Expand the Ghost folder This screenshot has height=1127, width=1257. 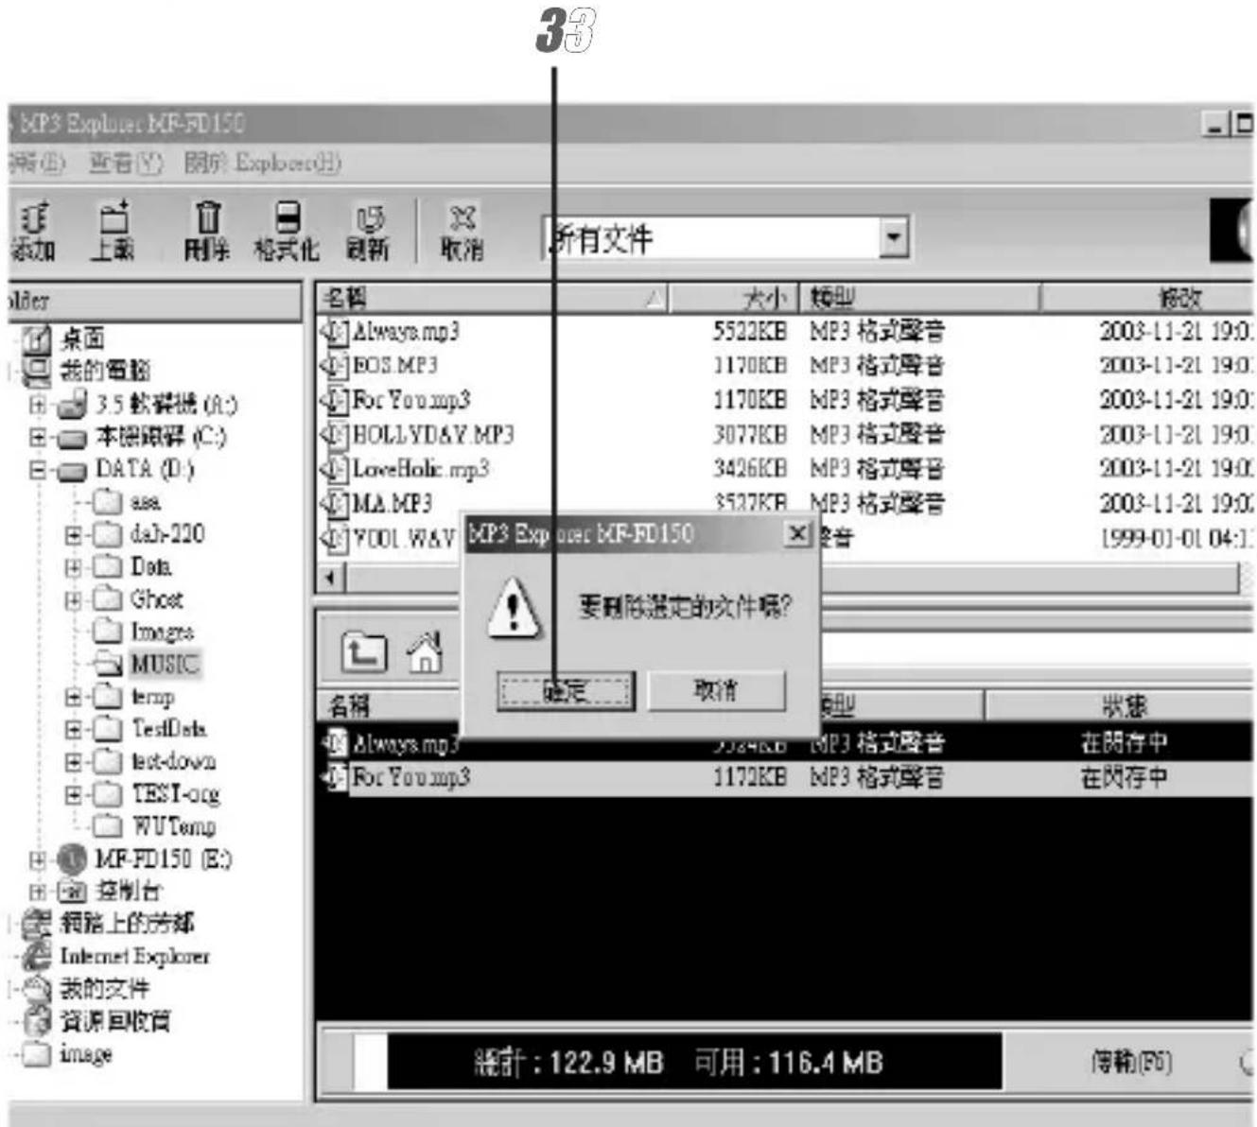coord(73,600)
